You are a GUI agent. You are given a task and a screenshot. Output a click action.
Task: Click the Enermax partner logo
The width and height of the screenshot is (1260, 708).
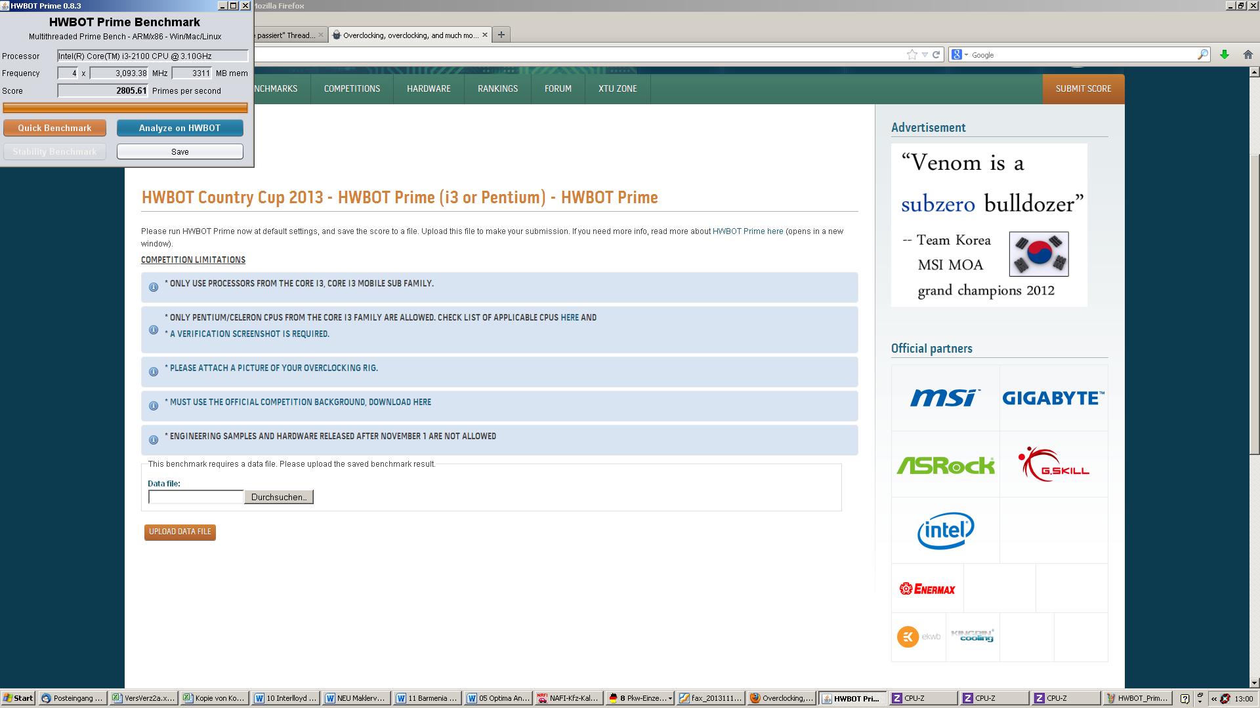pos(927,589)
